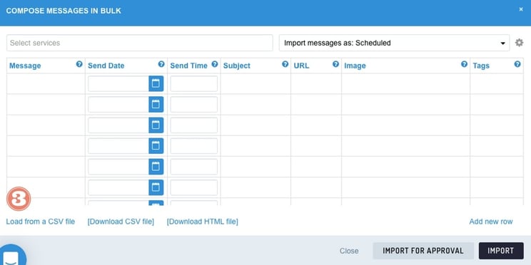This screenshot has height=265, width=531.
Task: Click the second row Send Time input
Action: tap(193, 105)
